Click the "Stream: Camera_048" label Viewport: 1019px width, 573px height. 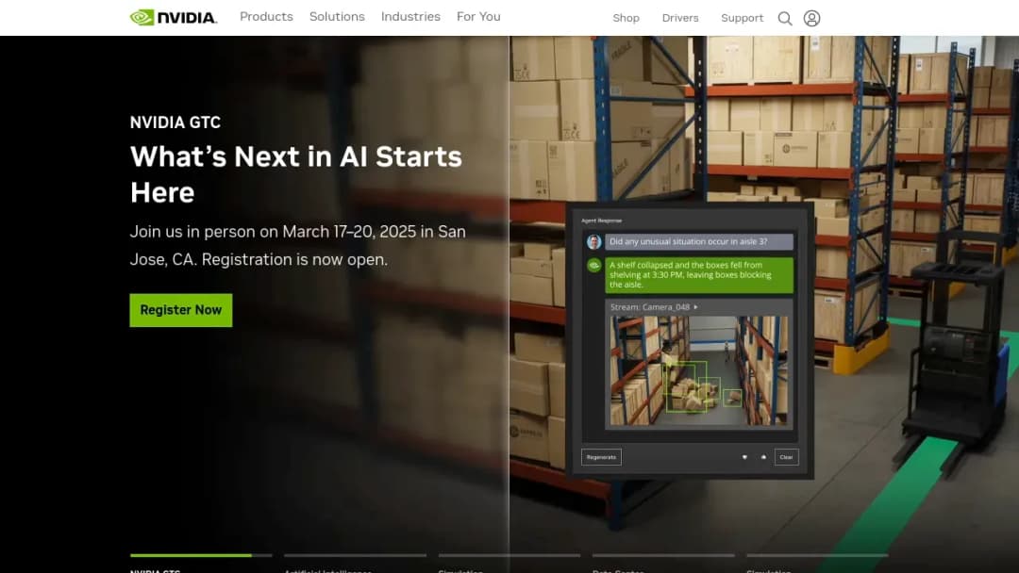(x=650, y=307)
